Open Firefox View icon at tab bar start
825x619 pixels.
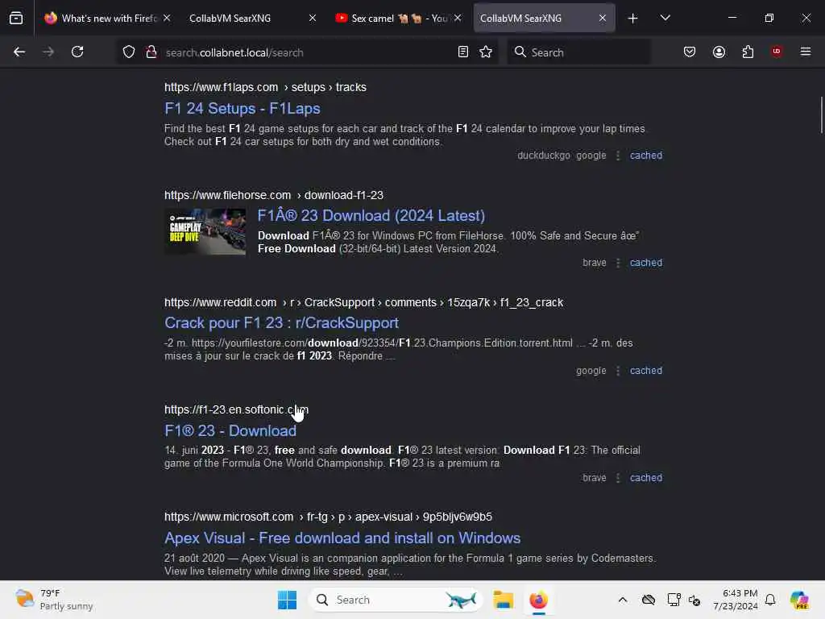16,18
